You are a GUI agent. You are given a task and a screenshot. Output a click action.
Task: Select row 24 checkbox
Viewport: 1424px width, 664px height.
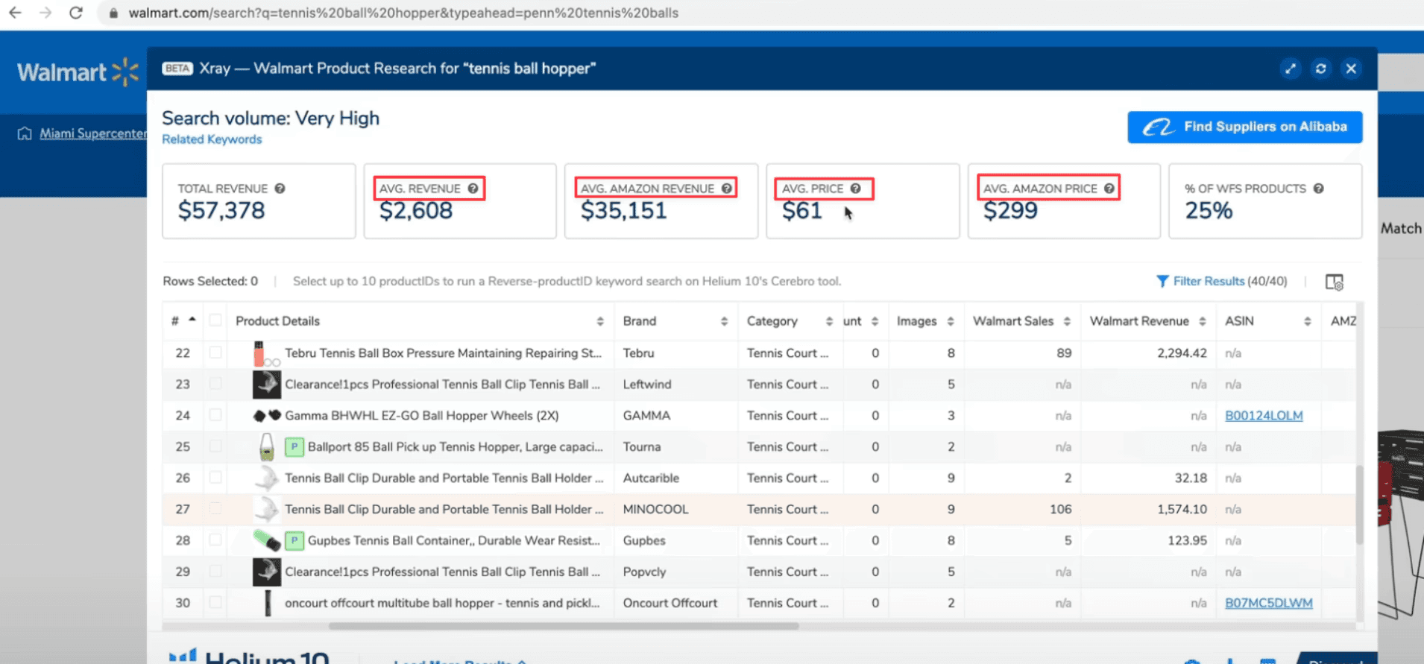click(x=215, y=415)
